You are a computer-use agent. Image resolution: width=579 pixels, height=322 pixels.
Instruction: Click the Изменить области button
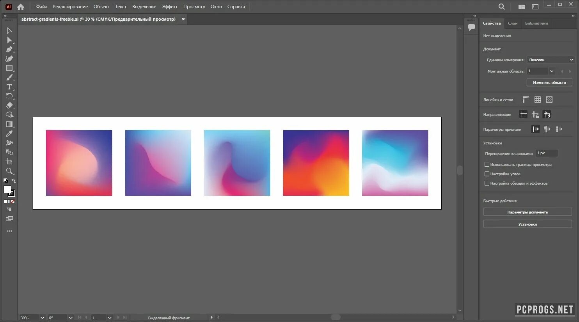click(x=549, y=82)
